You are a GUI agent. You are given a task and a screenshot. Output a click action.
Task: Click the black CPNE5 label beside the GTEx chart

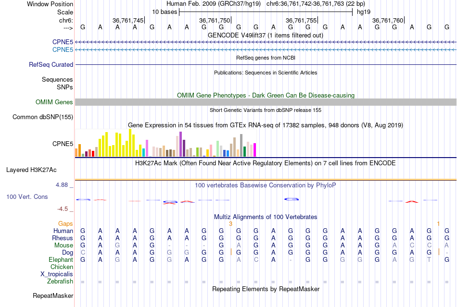click(63, 144)
